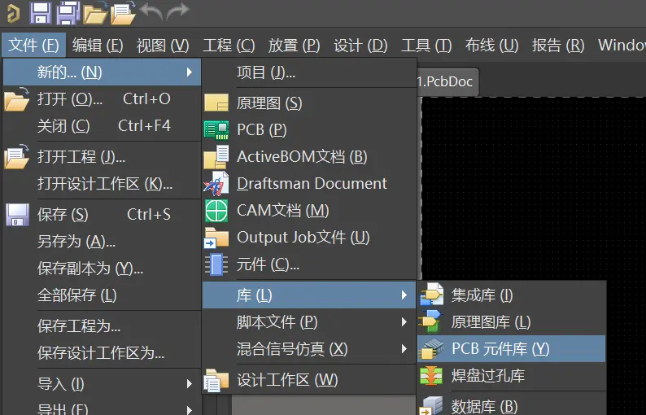Open the 设计 (D) menu
646x415 pixels.
[x=360, y=45]
